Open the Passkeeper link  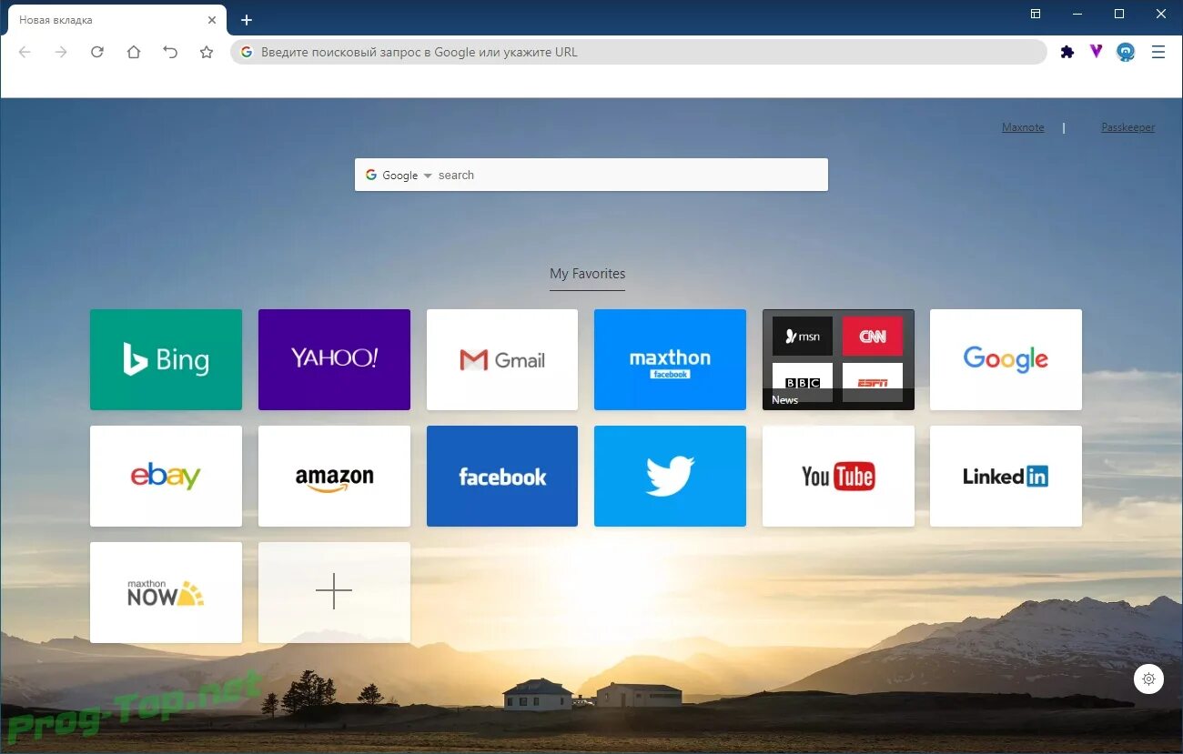[1127, 127]
